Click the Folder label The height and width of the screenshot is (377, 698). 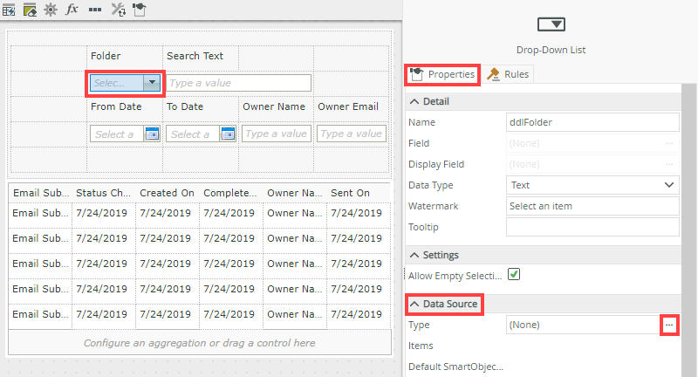pyautogui.click(x=106, y=56)
